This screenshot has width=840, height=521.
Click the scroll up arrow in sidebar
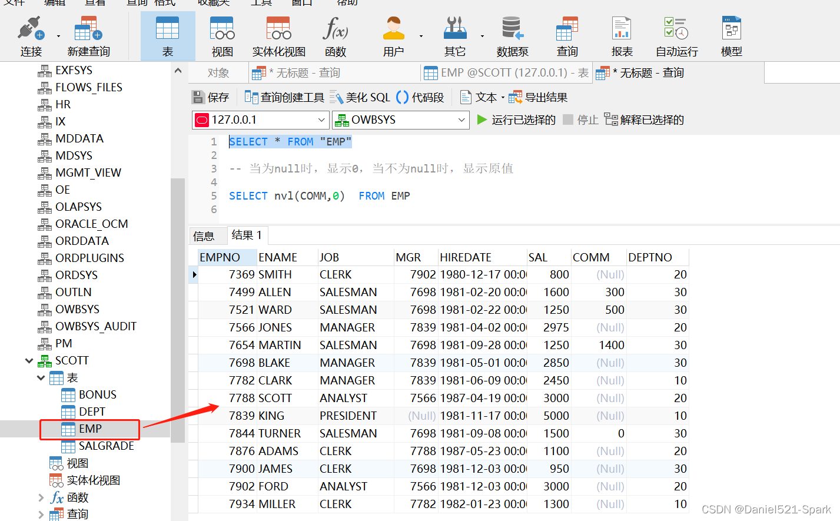point(178,71)
